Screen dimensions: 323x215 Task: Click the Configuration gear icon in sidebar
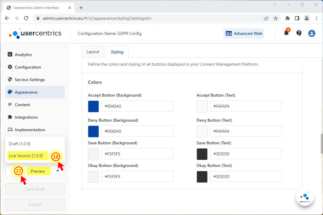[10, 67]
